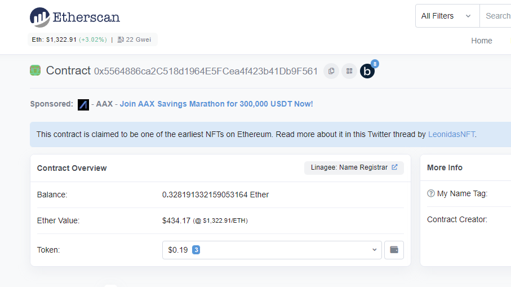The image size is (511, 287).
Task: Click the token count badge 3
Action: pyautogui.click(x=196, y=250)
